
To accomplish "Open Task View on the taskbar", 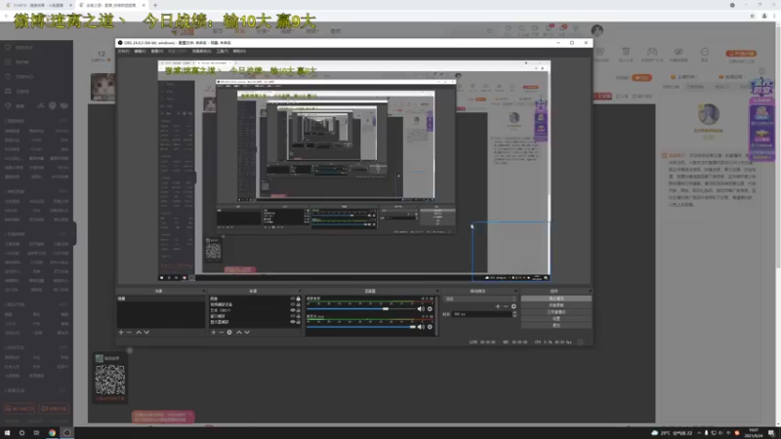I will (x=36, y=432).
